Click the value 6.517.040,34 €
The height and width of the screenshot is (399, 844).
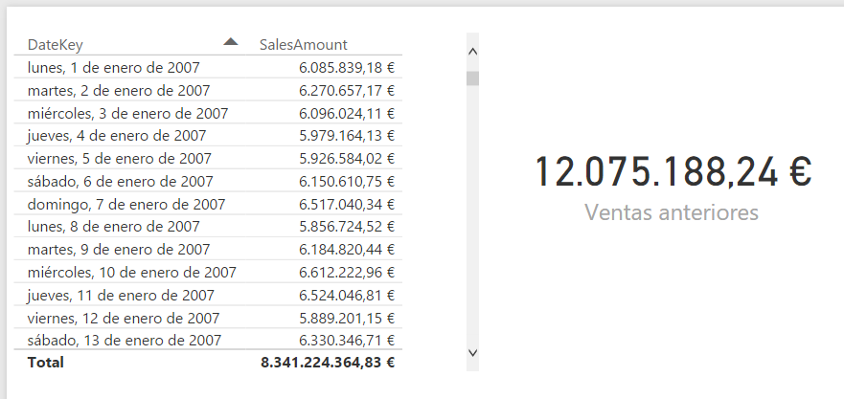point(347,204)
